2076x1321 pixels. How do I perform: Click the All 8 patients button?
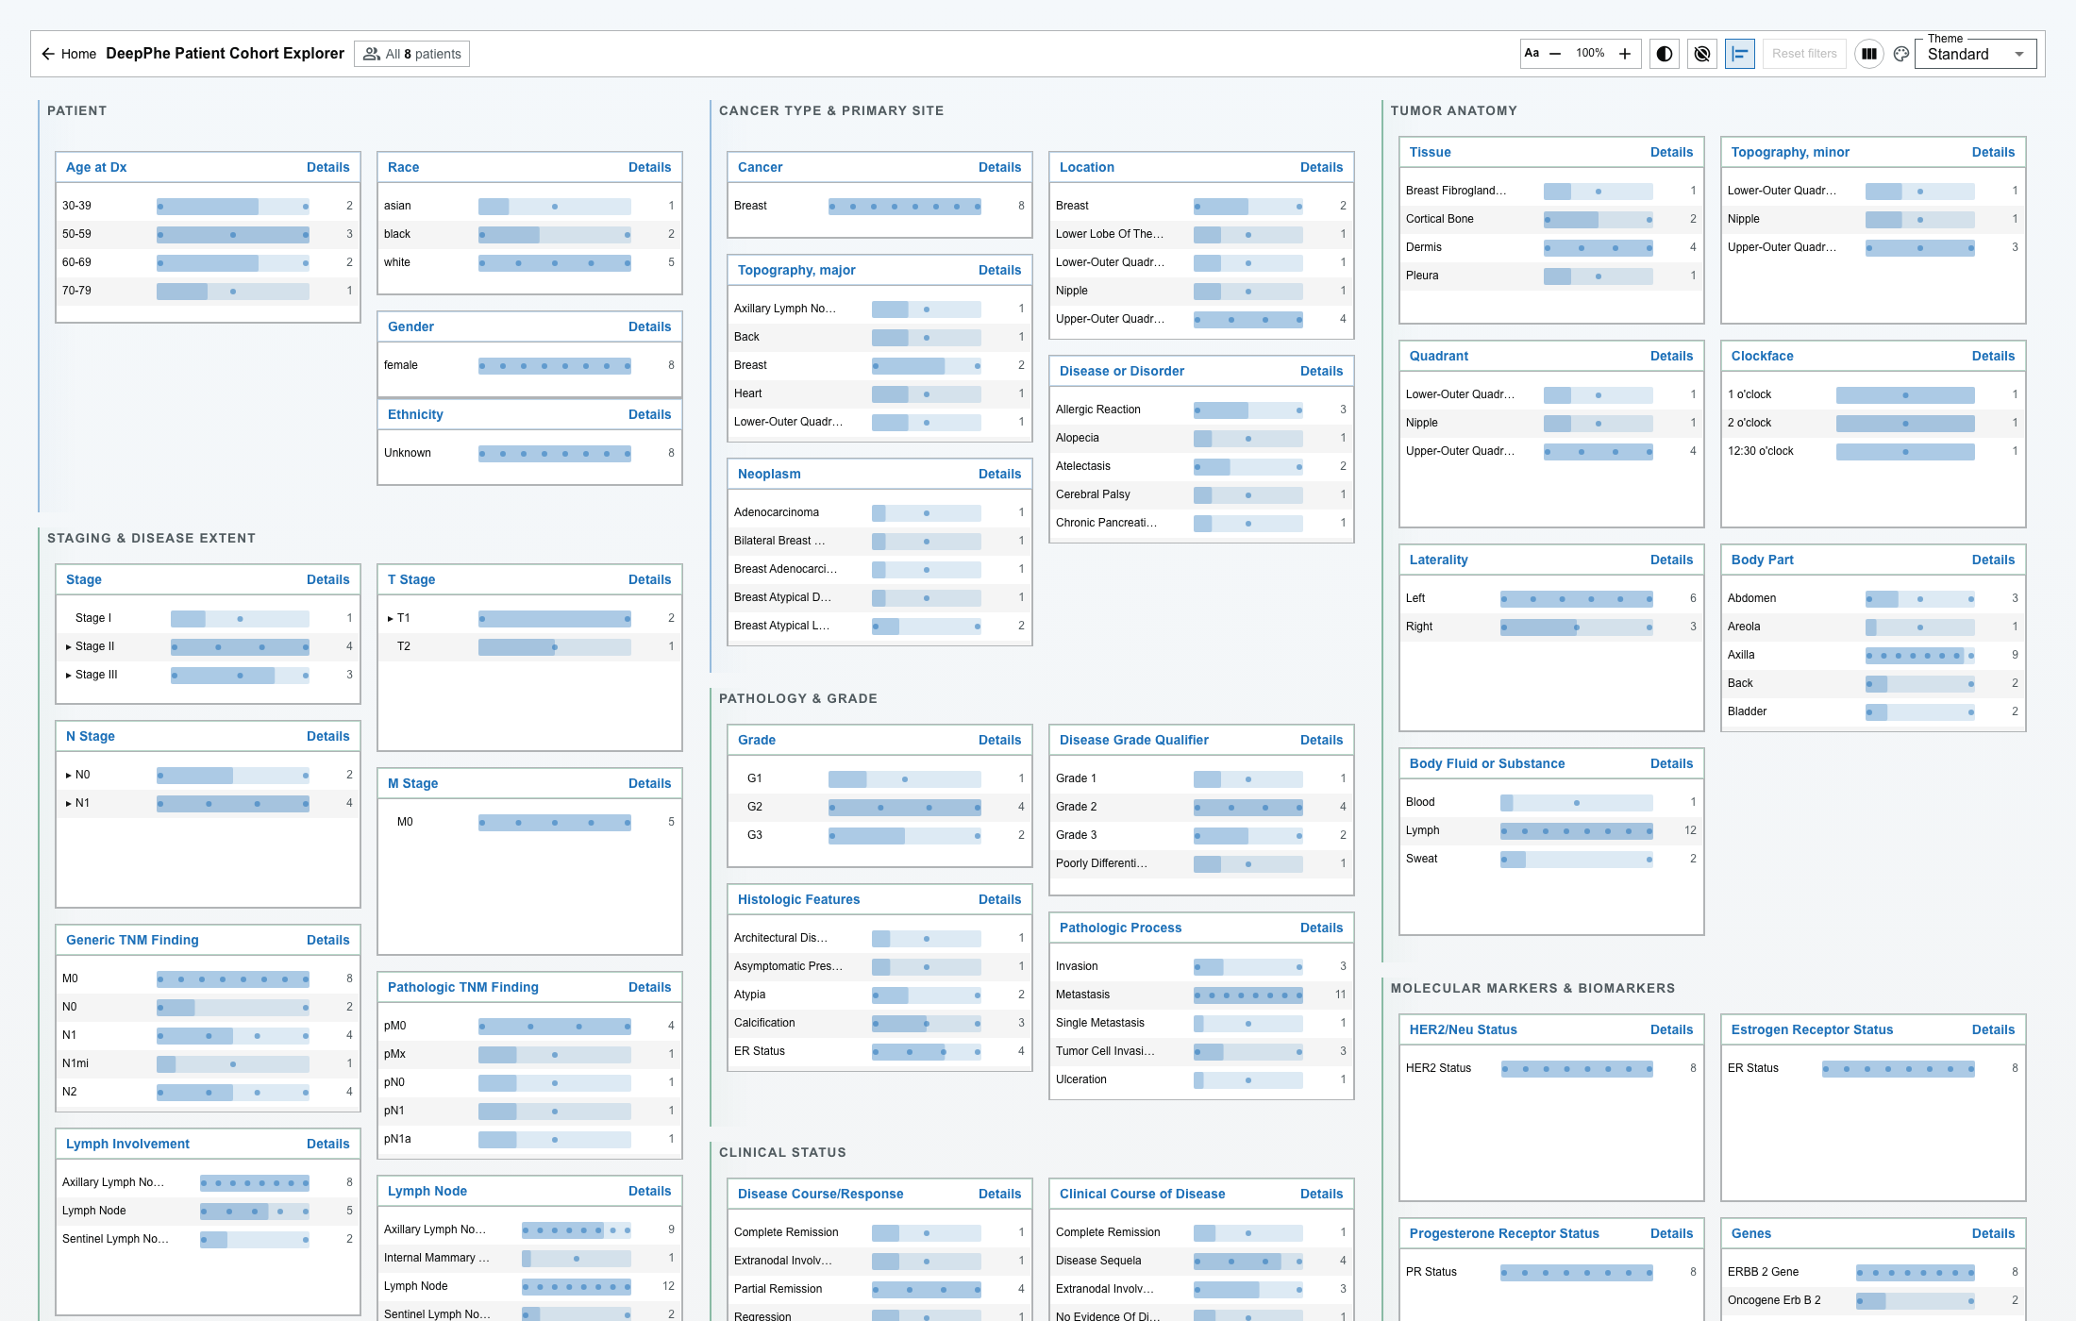coord(412,54)
